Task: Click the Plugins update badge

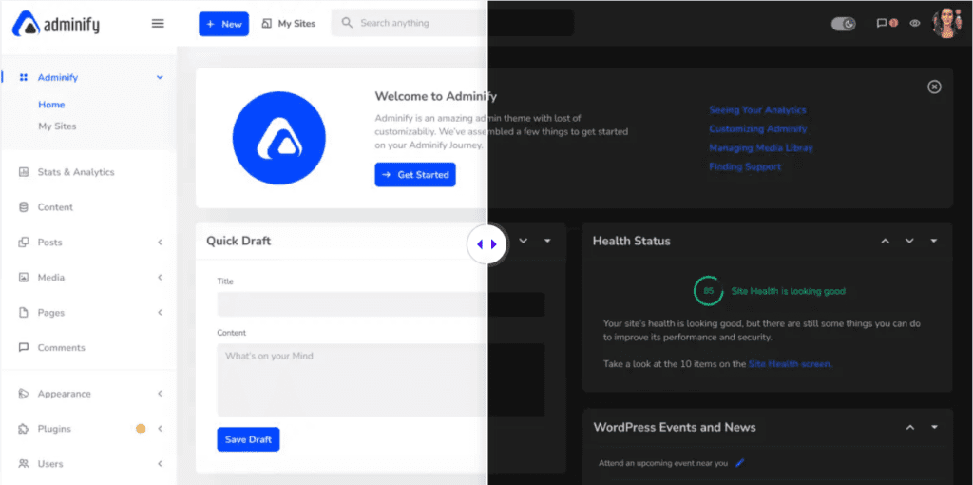Action: 141,429
